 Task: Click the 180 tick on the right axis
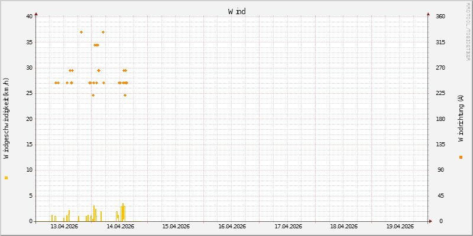pos(440,119)
